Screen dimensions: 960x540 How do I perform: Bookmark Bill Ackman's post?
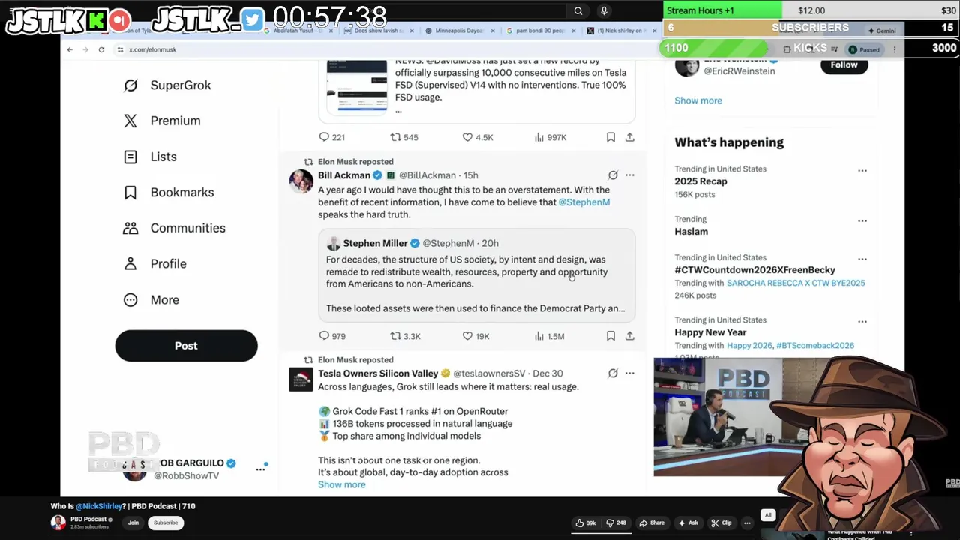click(610, 336)
